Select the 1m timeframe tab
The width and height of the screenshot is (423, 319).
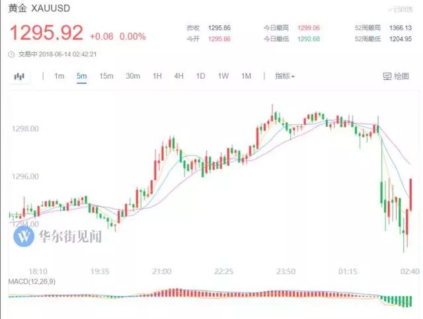pos(59,77)
